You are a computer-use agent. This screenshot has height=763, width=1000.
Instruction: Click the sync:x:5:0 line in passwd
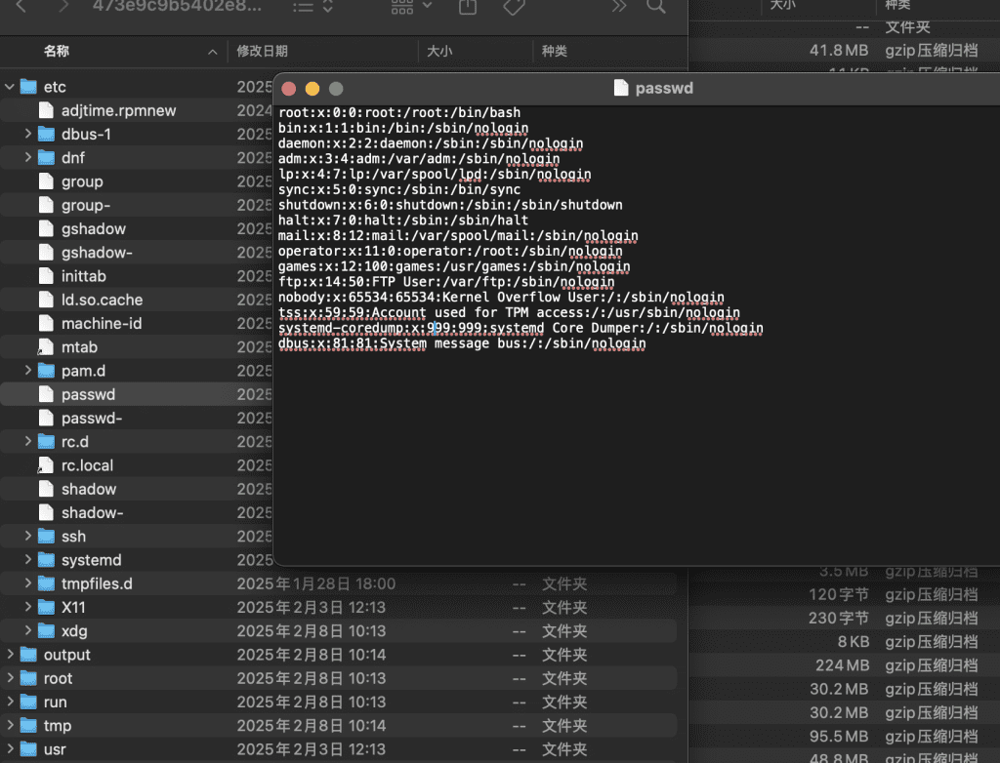tap(399, 189)
